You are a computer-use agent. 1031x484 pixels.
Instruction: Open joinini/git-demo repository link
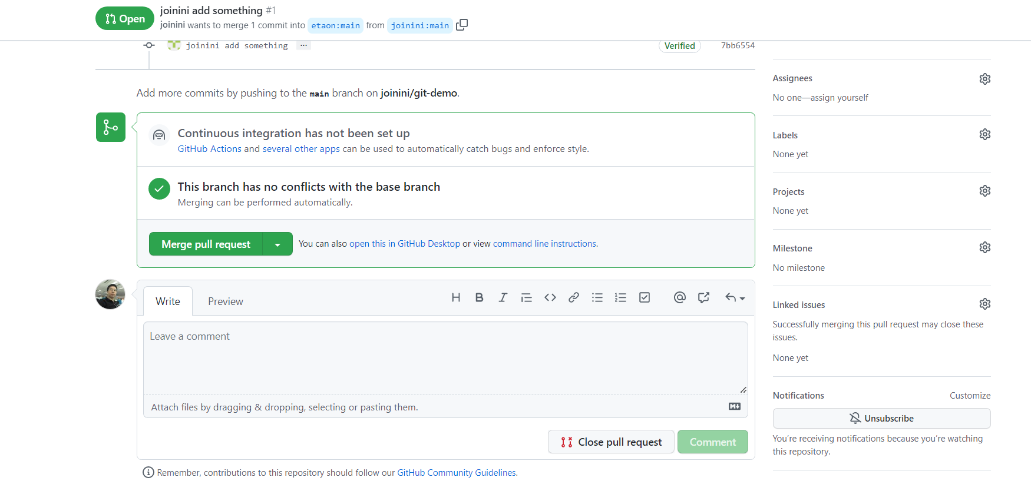pyautogui.click(x=419, y=93)
